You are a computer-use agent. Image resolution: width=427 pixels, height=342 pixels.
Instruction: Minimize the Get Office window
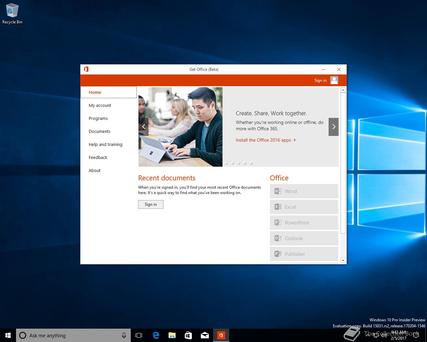(323, 69)
